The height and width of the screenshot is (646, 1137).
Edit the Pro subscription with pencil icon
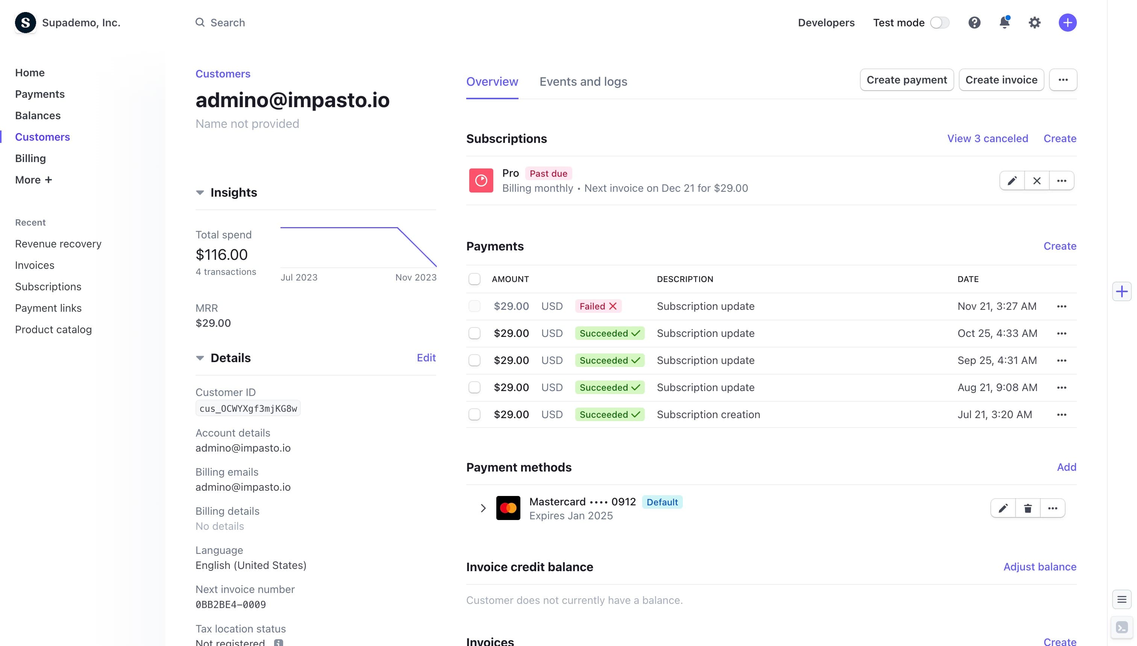[1012, 180]
